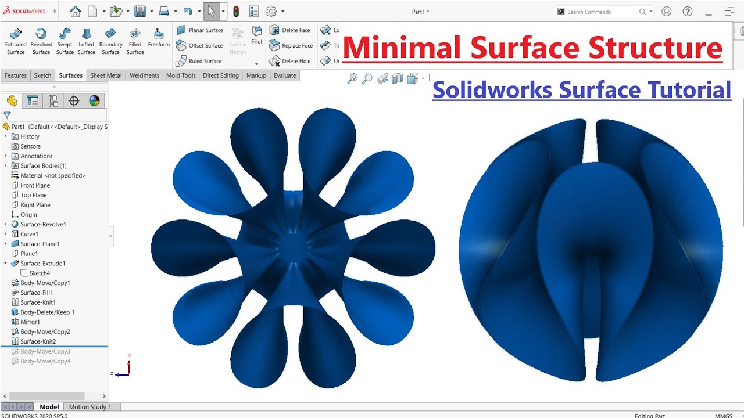The image size is (744, 418).
Task: Open the Help question mark icon
Action: pyautogui.click(x=688, y=12)
